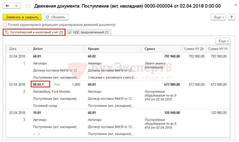
Task: Sort by the Дата column header
Action: [18, 49]
